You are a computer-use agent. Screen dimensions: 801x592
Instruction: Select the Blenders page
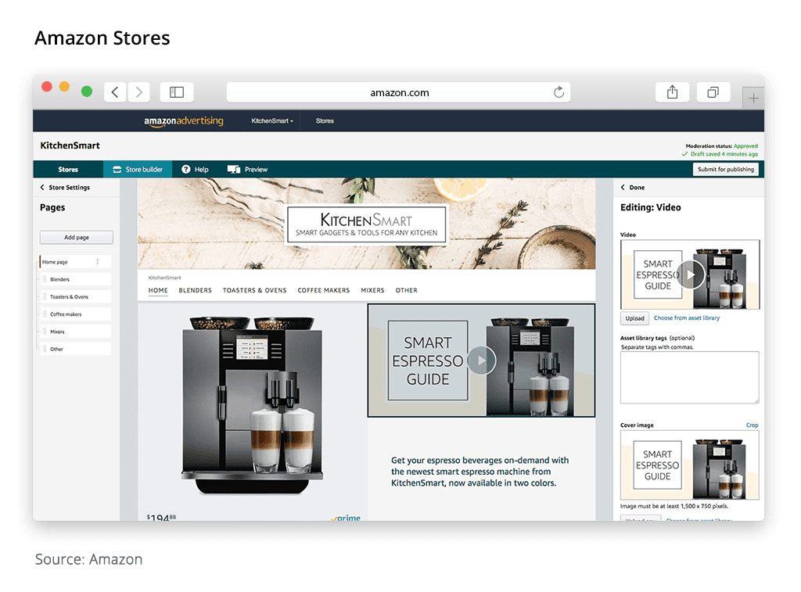(75, 279)
